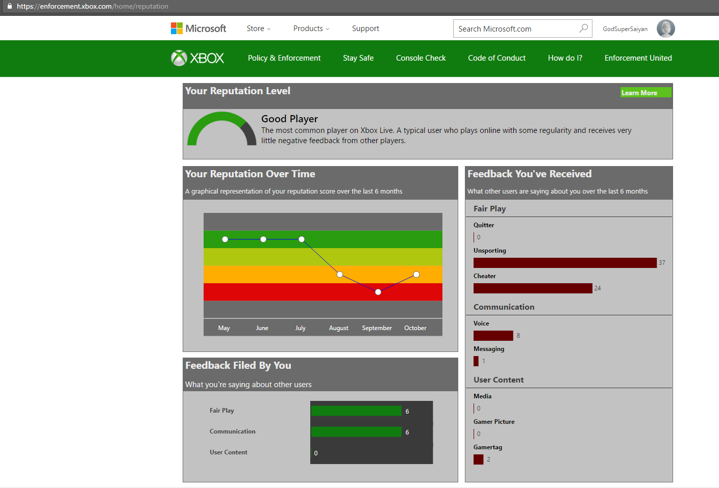Select the October data point on chart
The width and height of the screenshot is (719, 488).
point(416,275)
